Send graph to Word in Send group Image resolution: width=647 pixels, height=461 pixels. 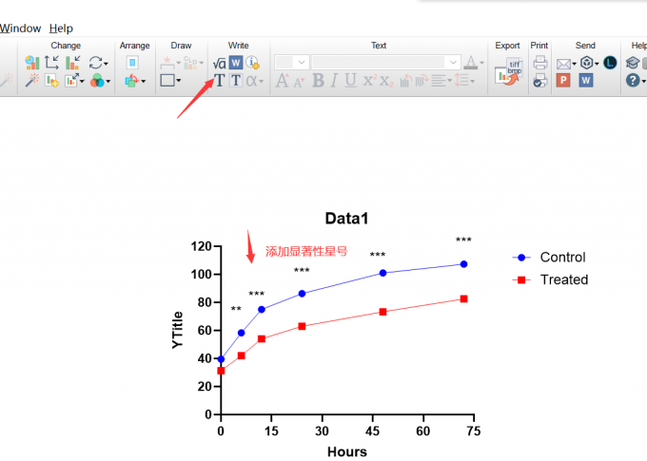click(586, 81)
